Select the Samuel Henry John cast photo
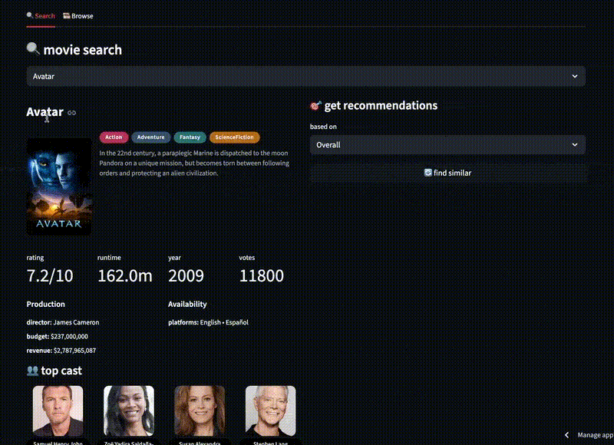 58,411
